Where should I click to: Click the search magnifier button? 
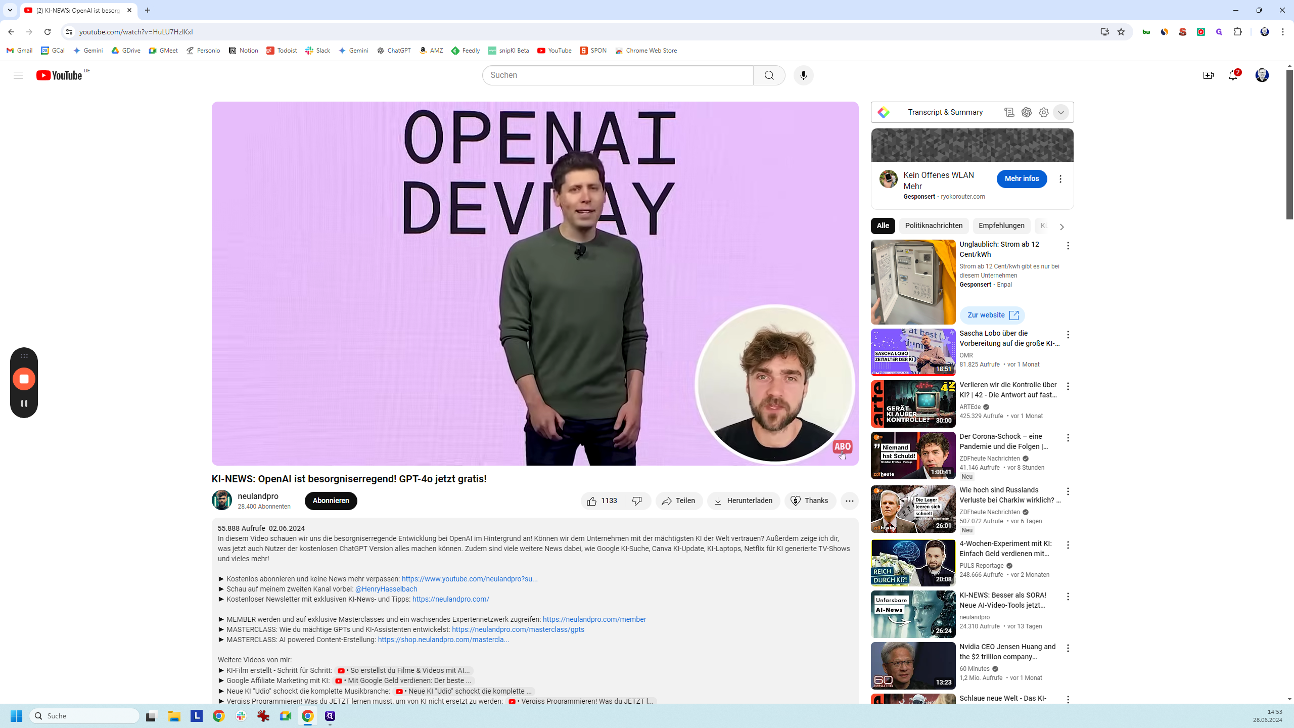point(769,75)
